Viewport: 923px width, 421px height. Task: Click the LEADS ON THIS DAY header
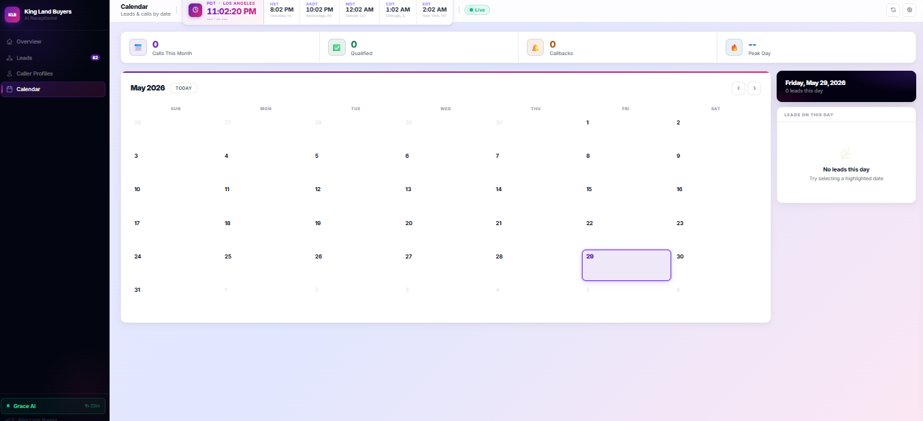(x=809, y=115)
